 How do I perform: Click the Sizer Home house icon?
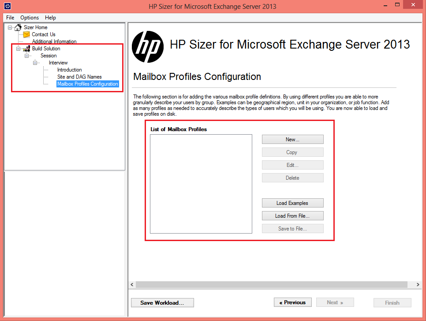[18, 27]
